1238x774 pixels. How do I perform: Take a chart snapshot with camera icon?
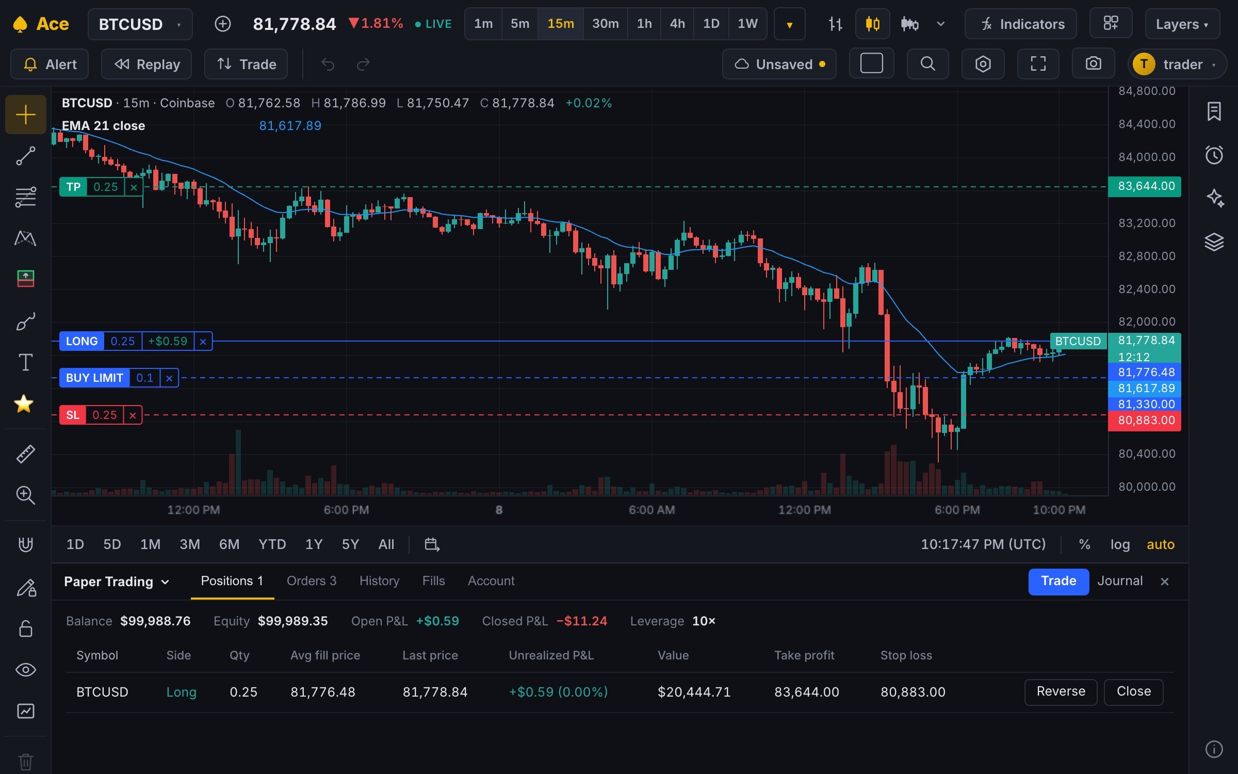1093,64
